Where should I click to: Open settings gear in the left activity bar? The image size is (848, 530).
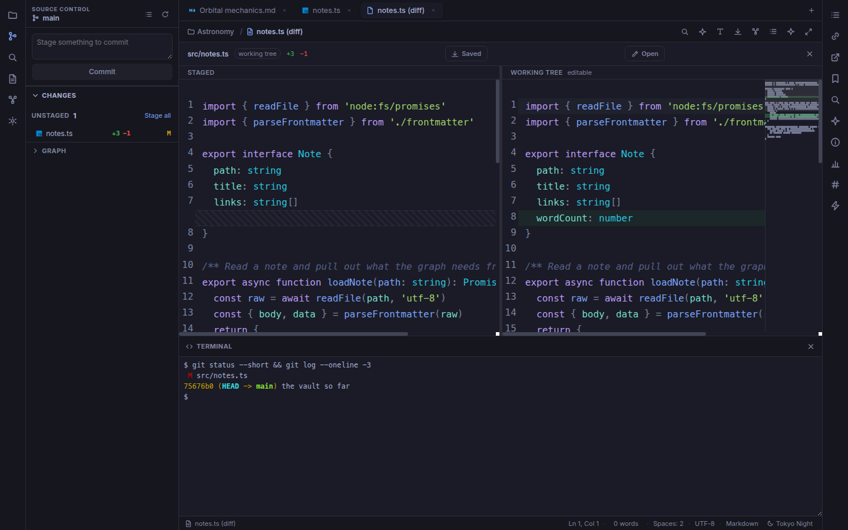coord(12,121)
